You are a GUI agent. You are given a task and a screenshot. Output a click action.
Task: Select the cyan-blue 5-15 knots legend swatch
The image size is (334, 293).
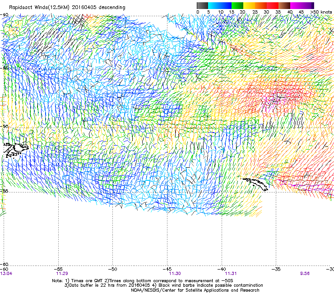220,5
